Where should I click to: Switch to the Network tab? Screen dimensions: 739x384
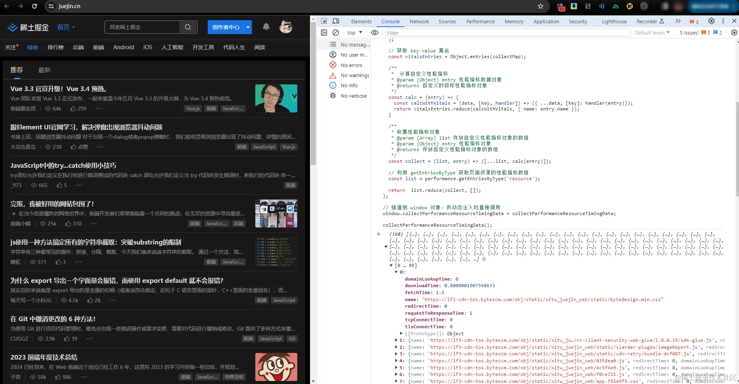point(419,22)
